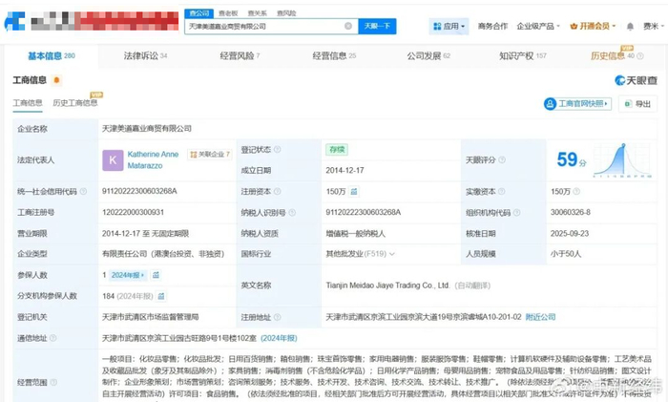Viewport: 668px width, 402px height.
Task: Switch to the 法律诉讼 tab
Action: (x=145, y=55)
